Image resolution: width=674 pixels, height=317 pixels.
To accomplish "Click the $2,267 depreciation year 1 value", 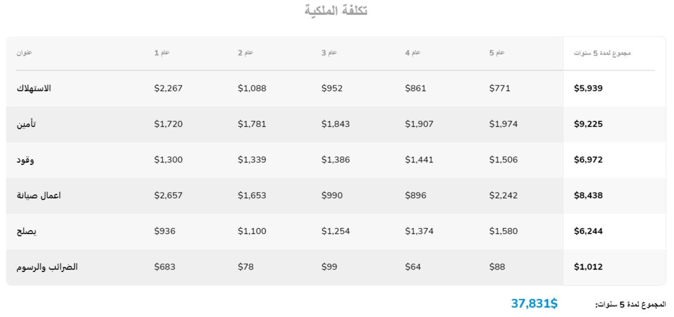I will pyautogui.click(x=168, y=88).
